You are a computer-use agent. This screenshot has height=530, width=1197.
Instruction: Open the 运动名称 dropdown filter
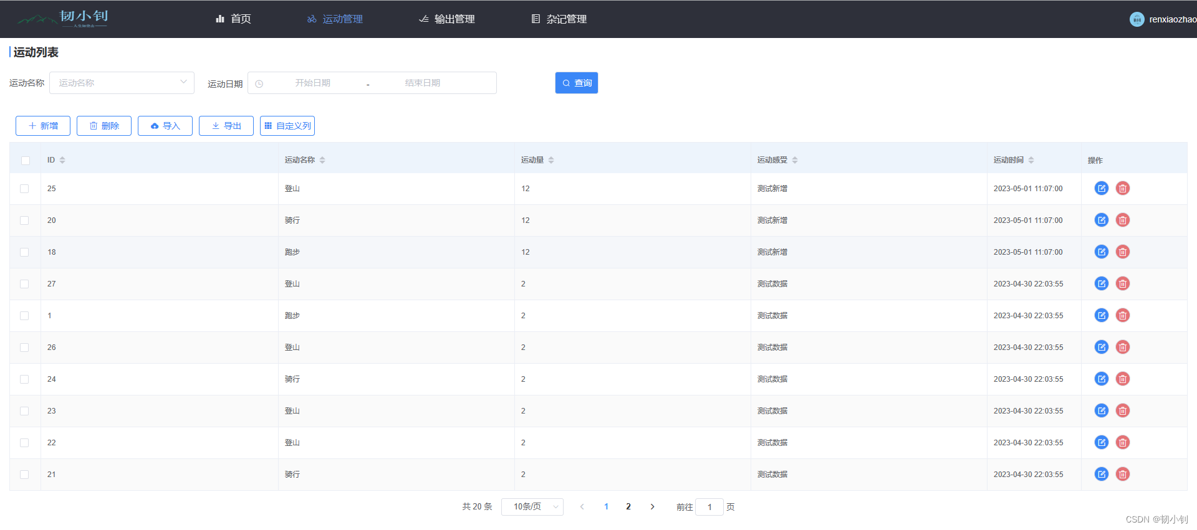pyautogui.click(x=122, y=83)
